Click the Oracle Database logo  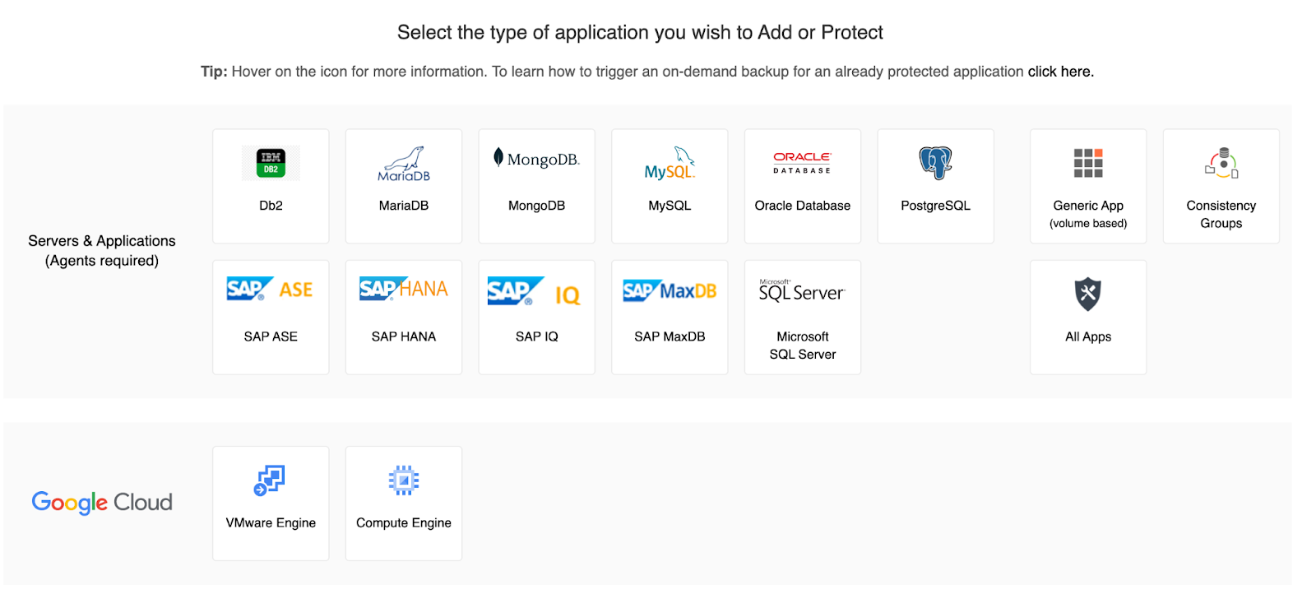tap(802, 162)
